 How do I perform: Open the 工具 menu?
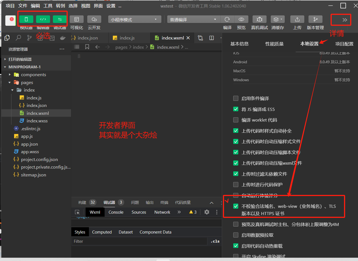tap(48, 6)
